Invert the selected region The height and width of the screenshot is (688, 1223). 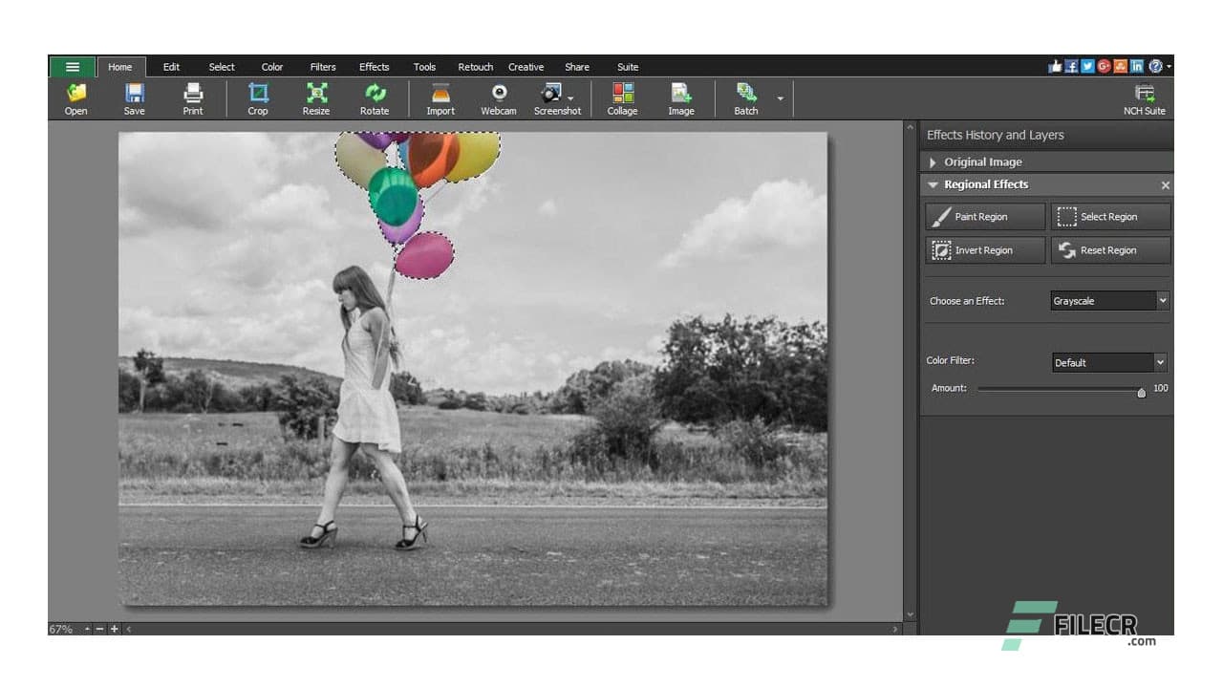(984, 249)
